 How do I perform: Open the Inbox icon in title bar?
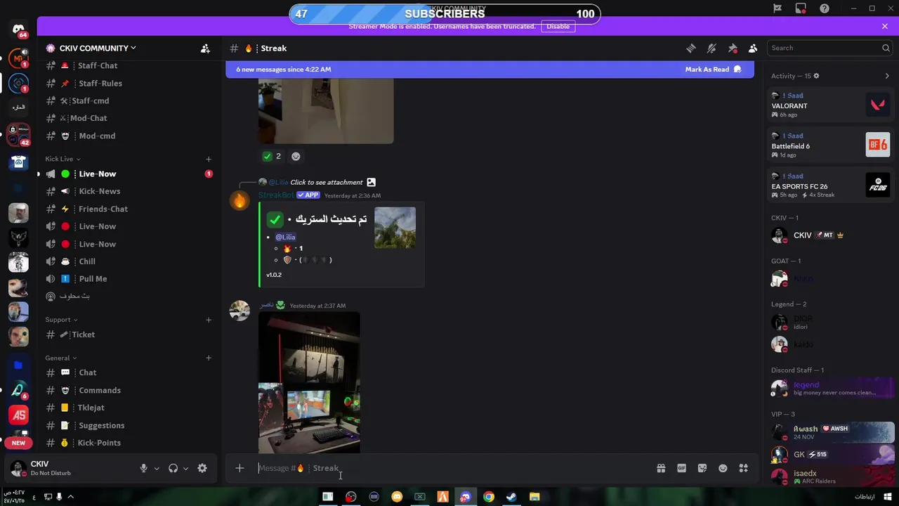coord(801,8)
